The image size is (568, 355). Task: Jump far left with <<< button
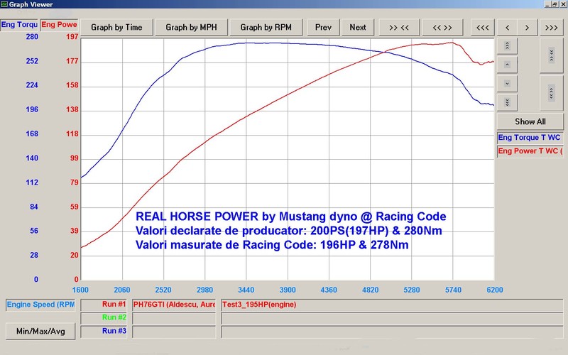pos(483,27)
